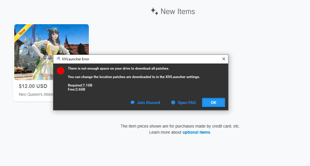310x166 pixels.
Task: Click the New ribbon badge on thumbnail
Action: [22, 32]
